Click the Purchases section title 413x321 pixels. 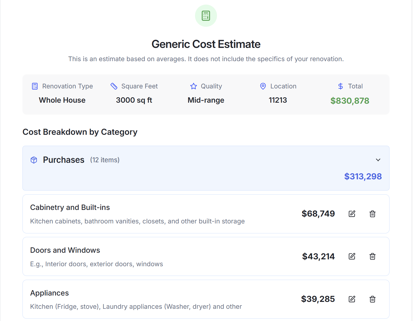tap(64, 160)
